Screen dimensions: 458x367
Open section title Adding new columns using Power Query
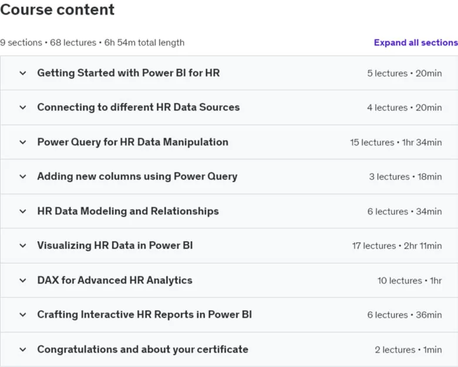tap(137, 176)
